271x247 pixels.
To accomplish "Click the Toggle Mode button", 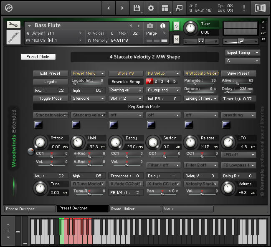I will pos(51,98).
